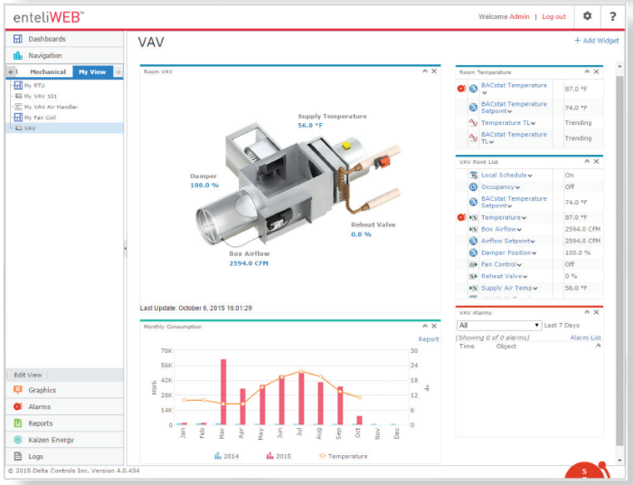Toggle 2015 series in chart legend
The height and width of the screenshot is (485, 633).
pyautogui.click(x=279, y=456)
